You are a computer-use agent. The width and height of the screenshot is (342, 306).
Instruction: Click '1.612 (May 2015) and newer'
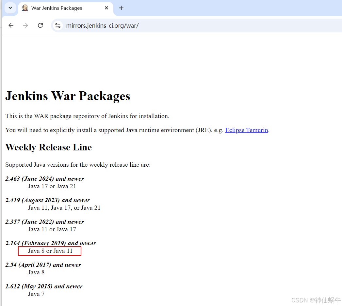(x=44, y=286)
